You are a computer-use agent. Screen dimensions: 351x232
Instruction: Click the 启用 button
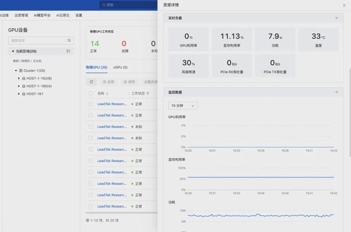(108, 82)
